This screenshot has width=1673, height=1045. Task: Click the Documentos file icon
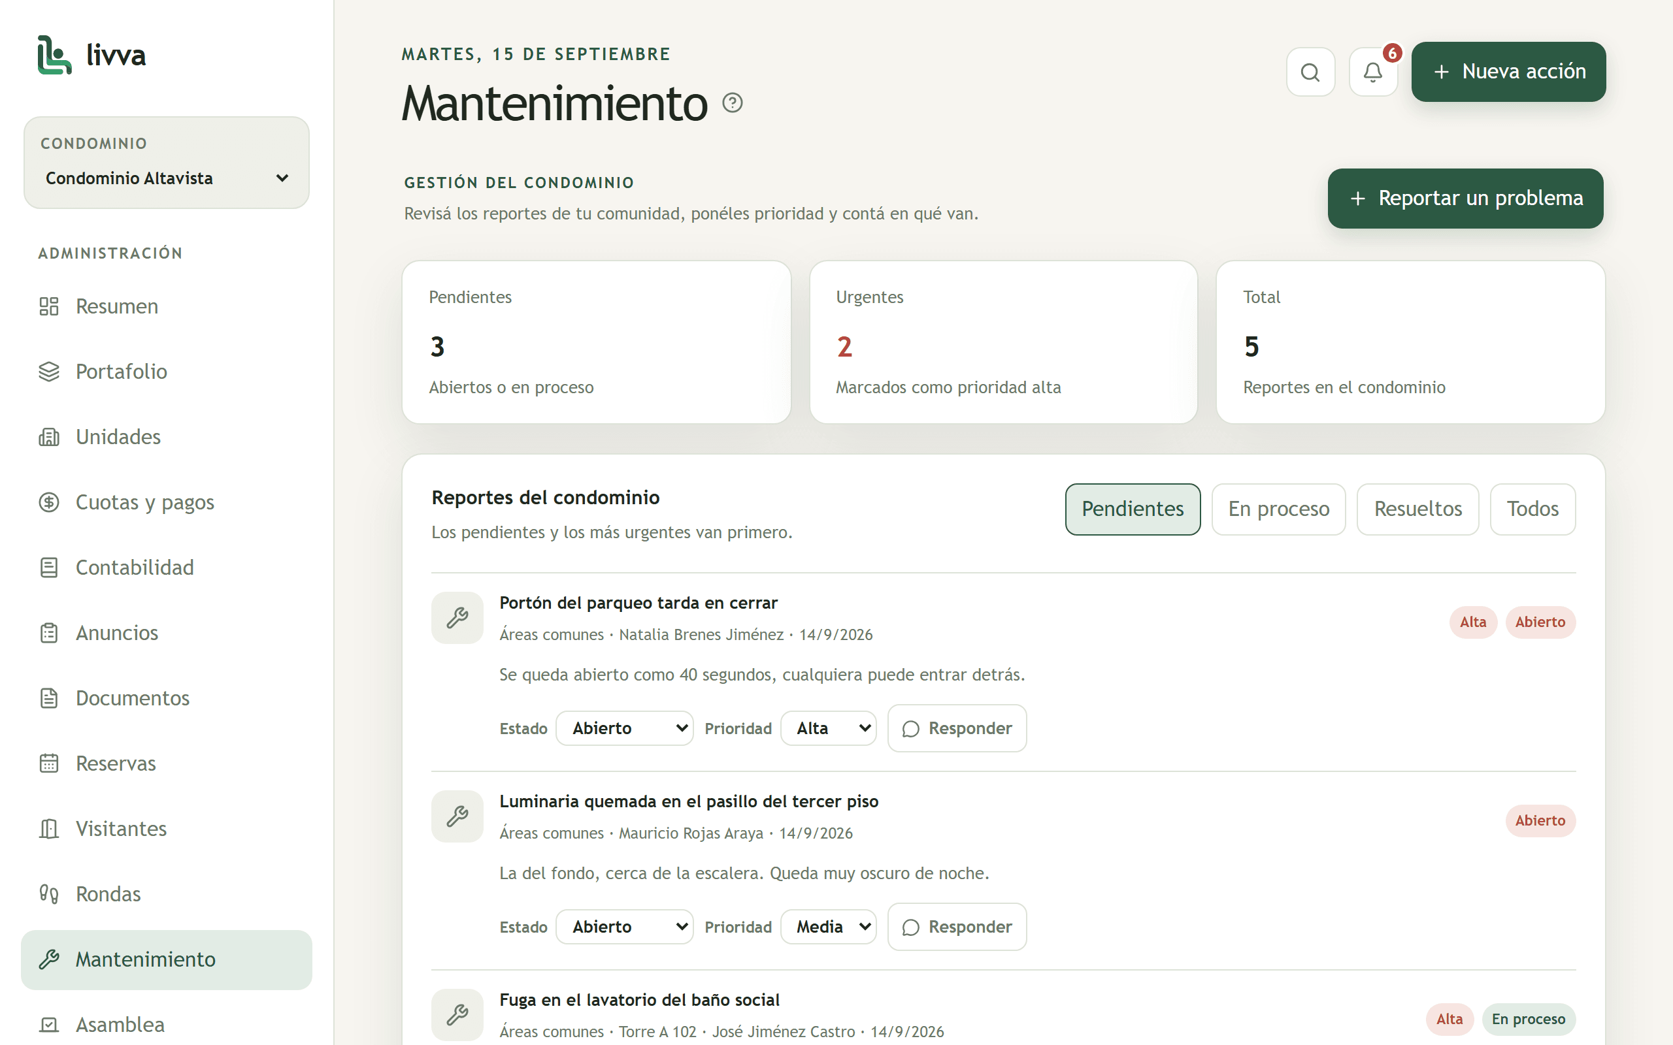pos(48,698)
